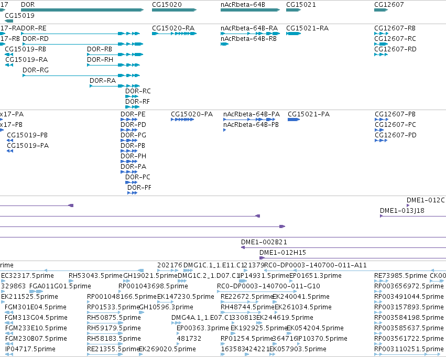The image size is (446, 357).
Task: Select the DME1-013J18 clone label
Action: pos(402,211)
